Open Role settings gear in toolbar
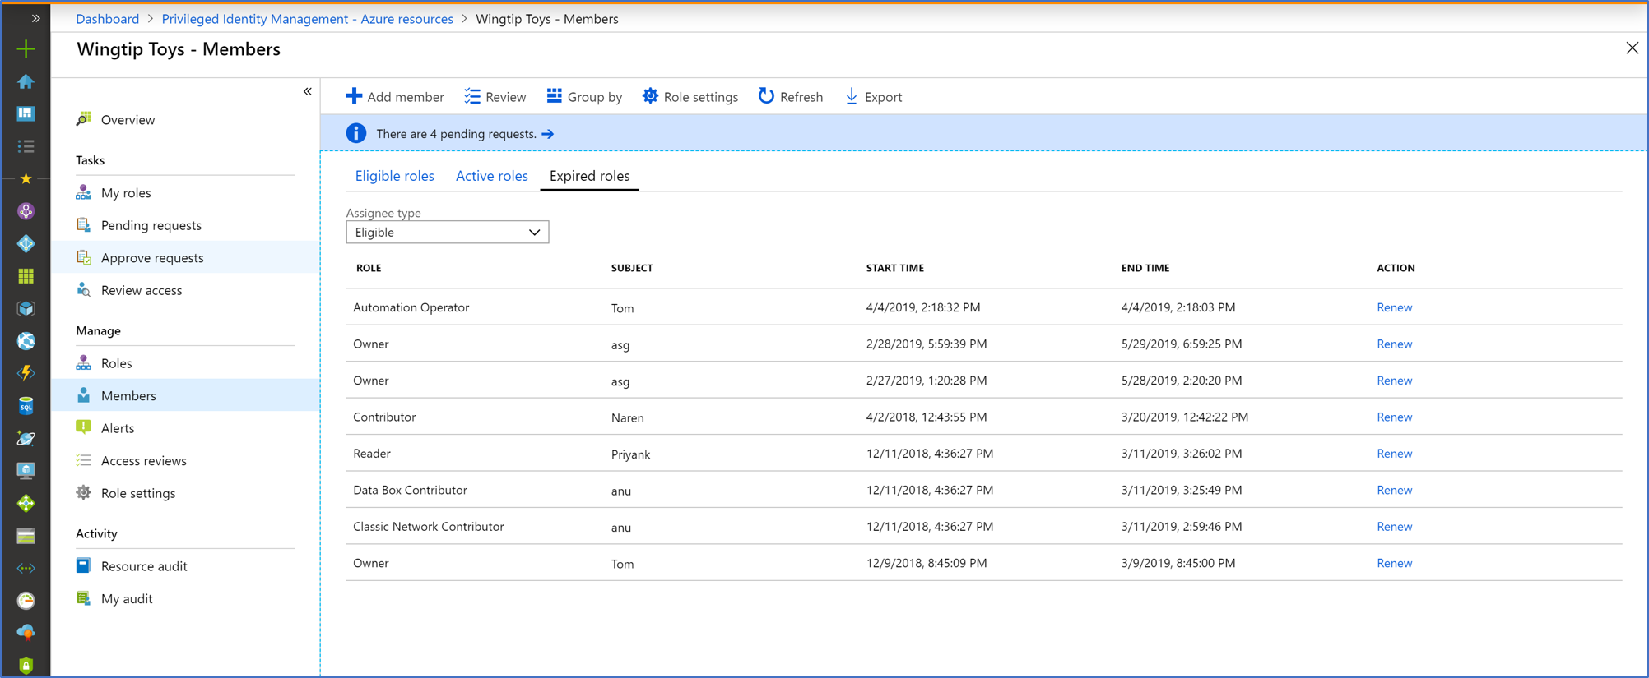Image resolution: width=1649 pixels, height=678 pixels. click(650, 96)
